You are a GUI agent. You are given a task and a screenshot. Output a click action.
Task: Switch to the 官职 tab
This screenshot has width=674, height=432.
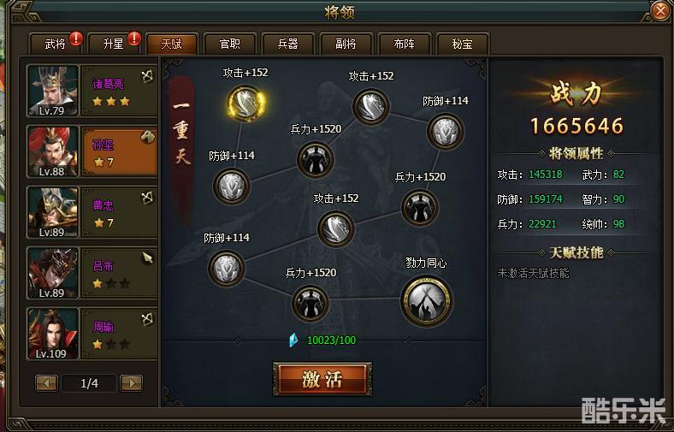229,44
